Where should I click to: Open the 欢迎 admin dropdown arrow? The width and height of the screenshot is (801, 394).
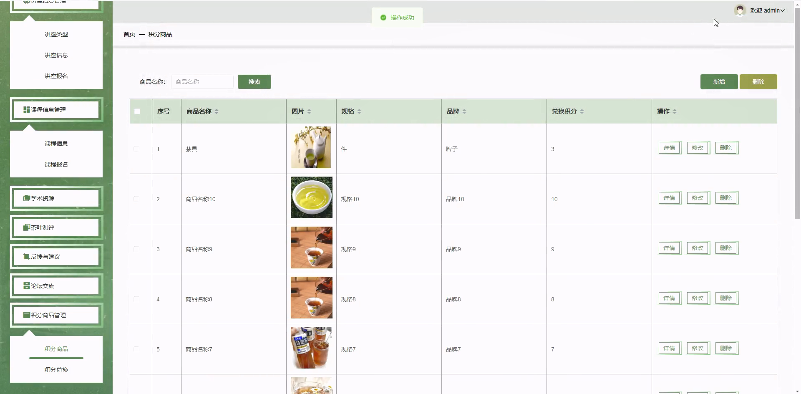pos(783,11)
